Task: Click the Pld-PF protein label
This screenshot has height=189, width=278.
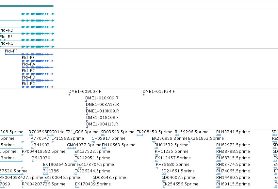Action: tap(11, 51)
